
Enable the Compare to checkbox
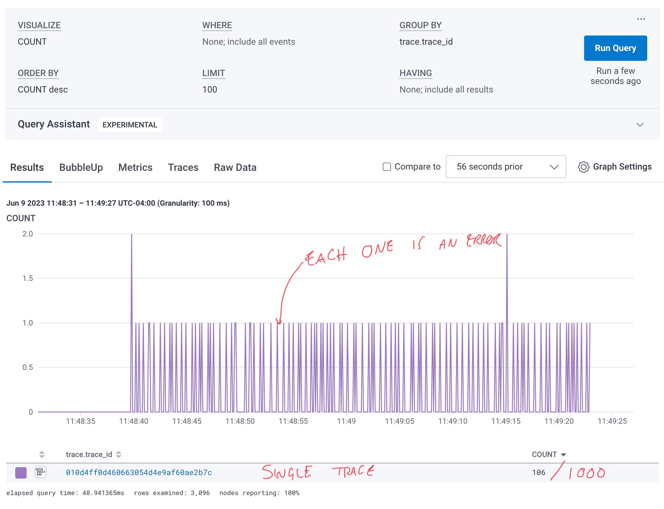(387, 167)
